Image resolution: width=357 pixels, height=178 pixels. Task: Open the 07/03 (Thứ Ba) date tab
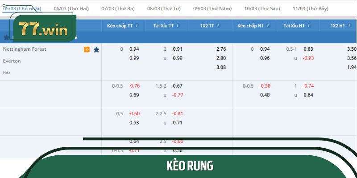pyautogui.click(x=118, y=8)
